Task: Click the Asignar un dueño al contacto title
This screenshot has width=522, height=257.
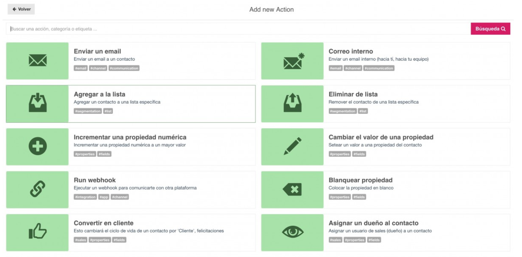Action: tap(373, 223)
